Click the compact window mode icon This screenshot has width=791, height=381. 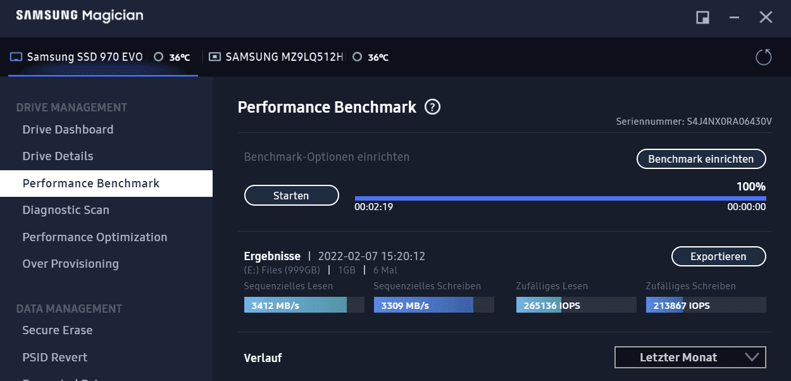pos(702,17)
